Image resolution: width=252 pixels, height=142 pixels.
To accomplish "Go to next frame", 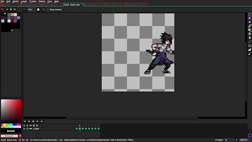I will click(37, 121).
